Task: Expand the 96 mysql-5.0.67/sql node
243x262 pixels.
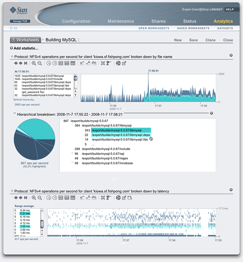Action: (x=72, y=153)
